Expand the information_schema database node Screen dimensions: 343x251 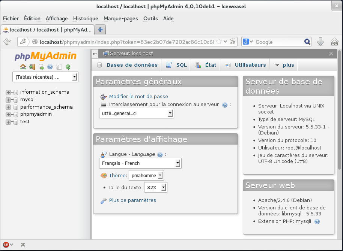[8, 93]
